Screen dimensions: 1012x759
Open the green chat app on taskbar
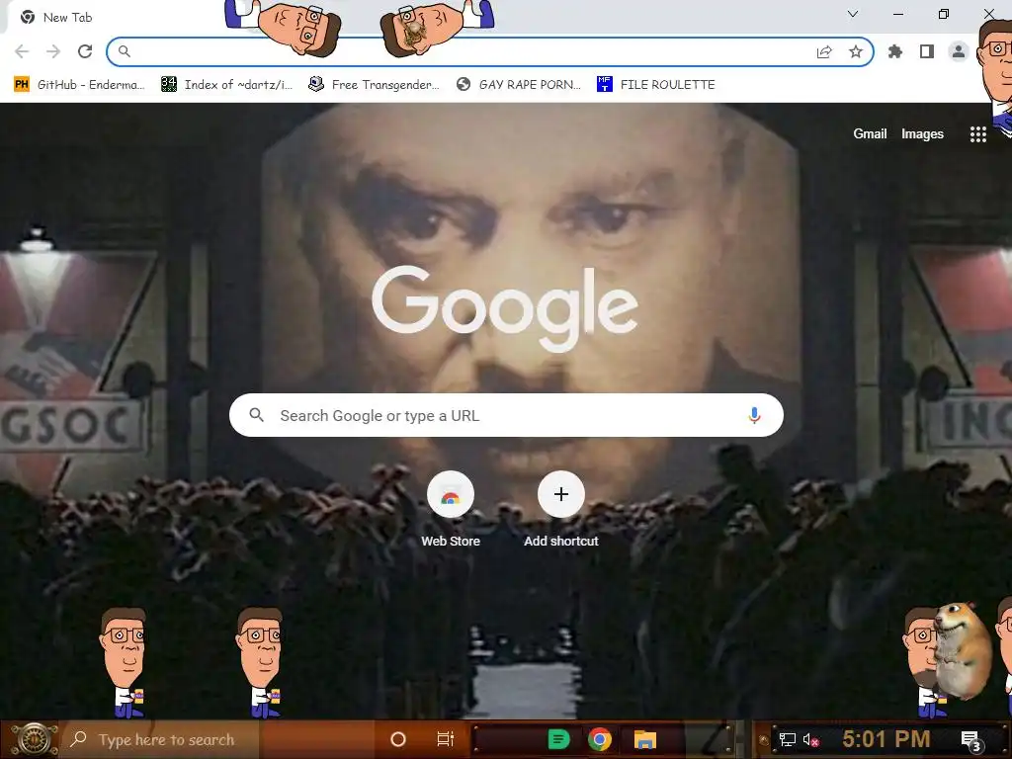pos(559,739)
